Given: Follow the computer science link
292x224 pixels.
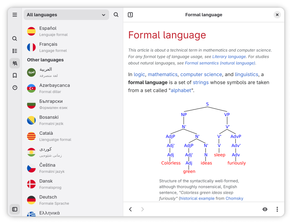Looking at the screenshot, I should click(201, 75).
